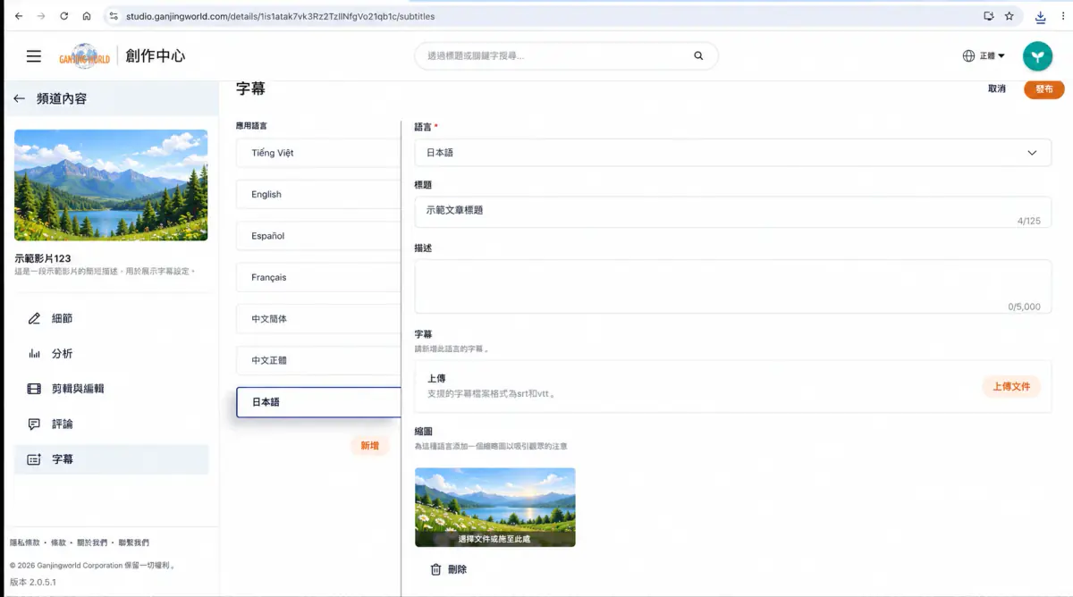Select the Tiếng Việt language tab
The height and width of the screenshot is (597, 1073).
318,153
